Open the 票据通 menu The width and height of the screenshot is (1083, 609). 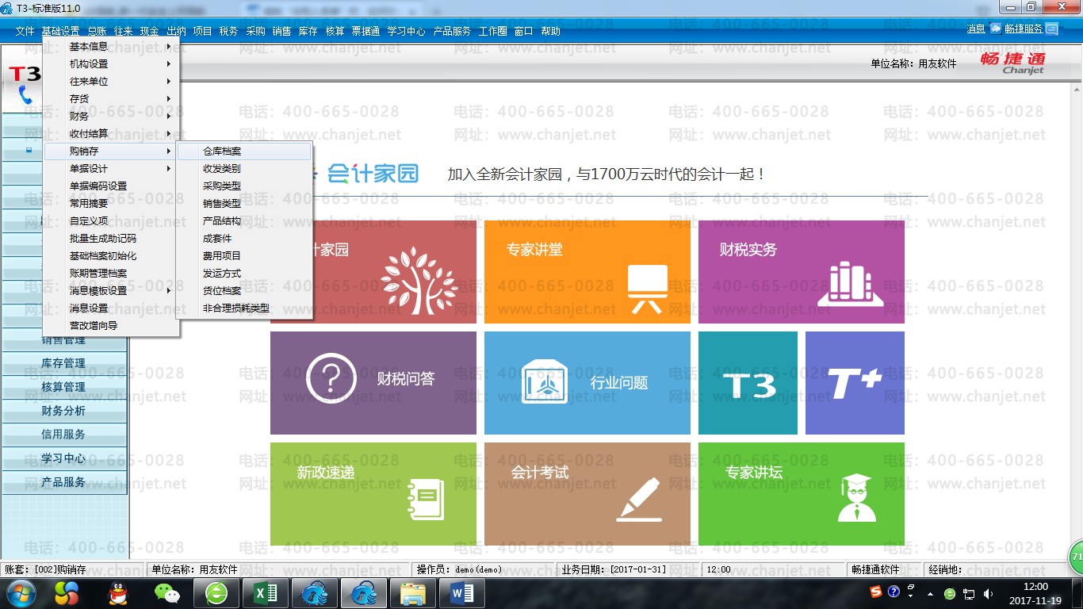[365, 32]
